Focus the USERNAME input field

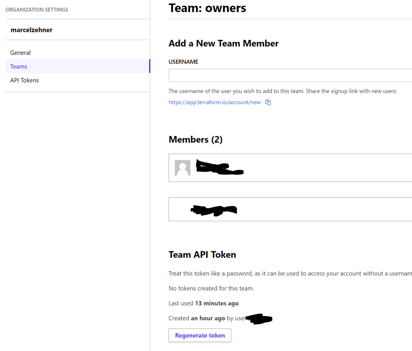tap(290, 75)
